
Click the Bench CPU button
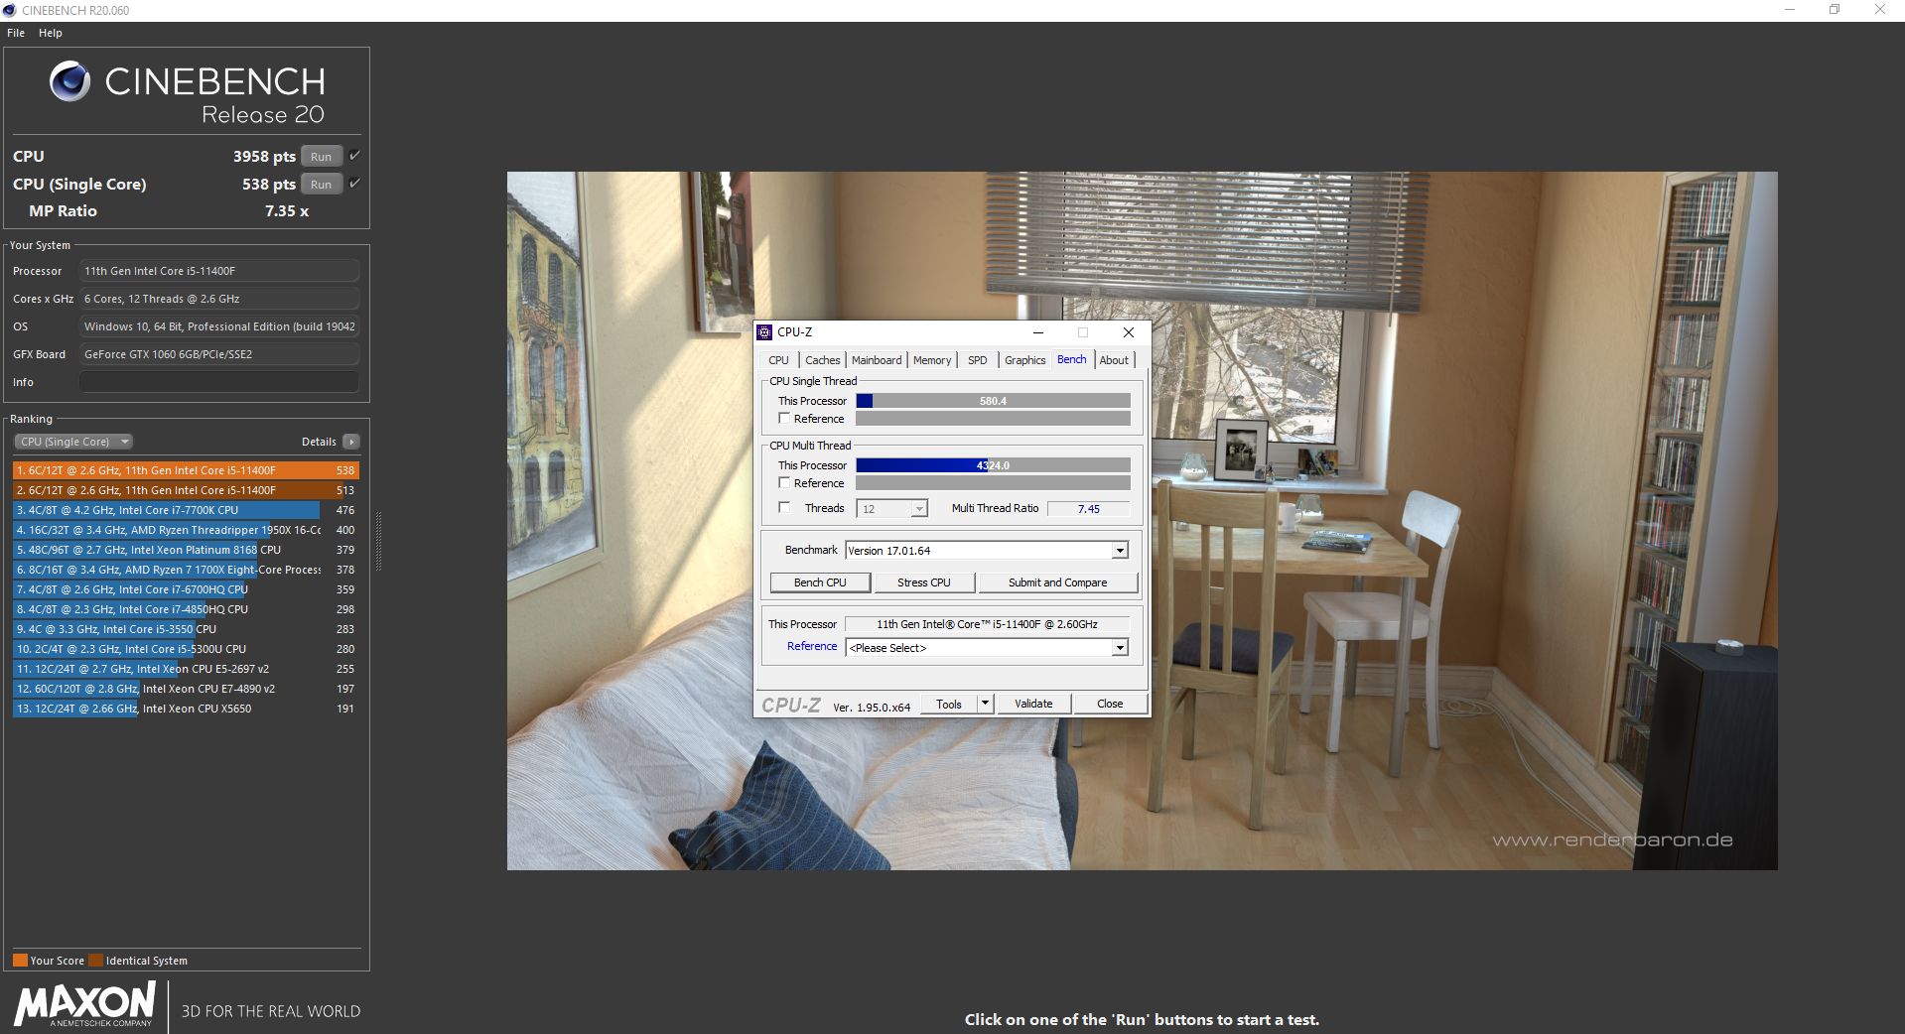coord(820,582)
